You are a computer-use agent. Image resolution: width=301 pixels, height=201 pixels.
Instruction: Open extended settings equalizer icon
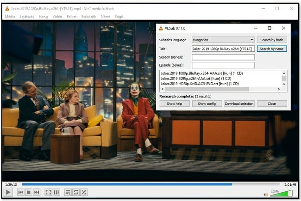pos(56,192)
